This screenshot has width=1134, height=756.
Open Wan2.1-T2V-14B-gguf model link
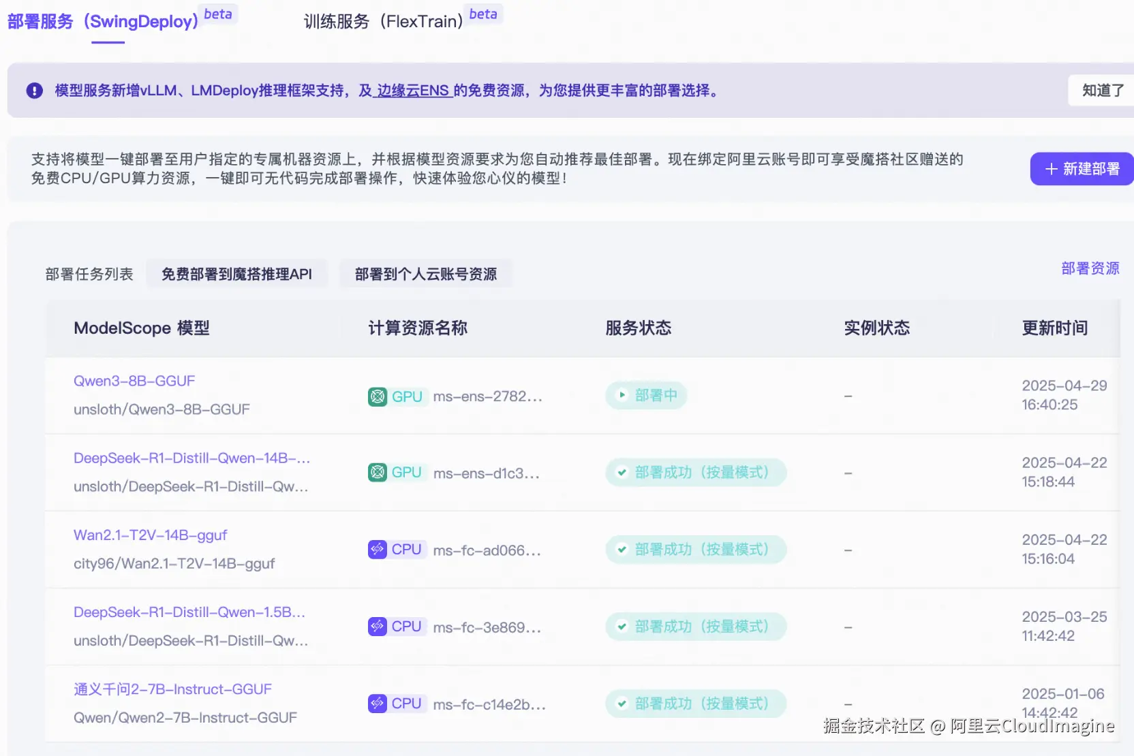150,535
